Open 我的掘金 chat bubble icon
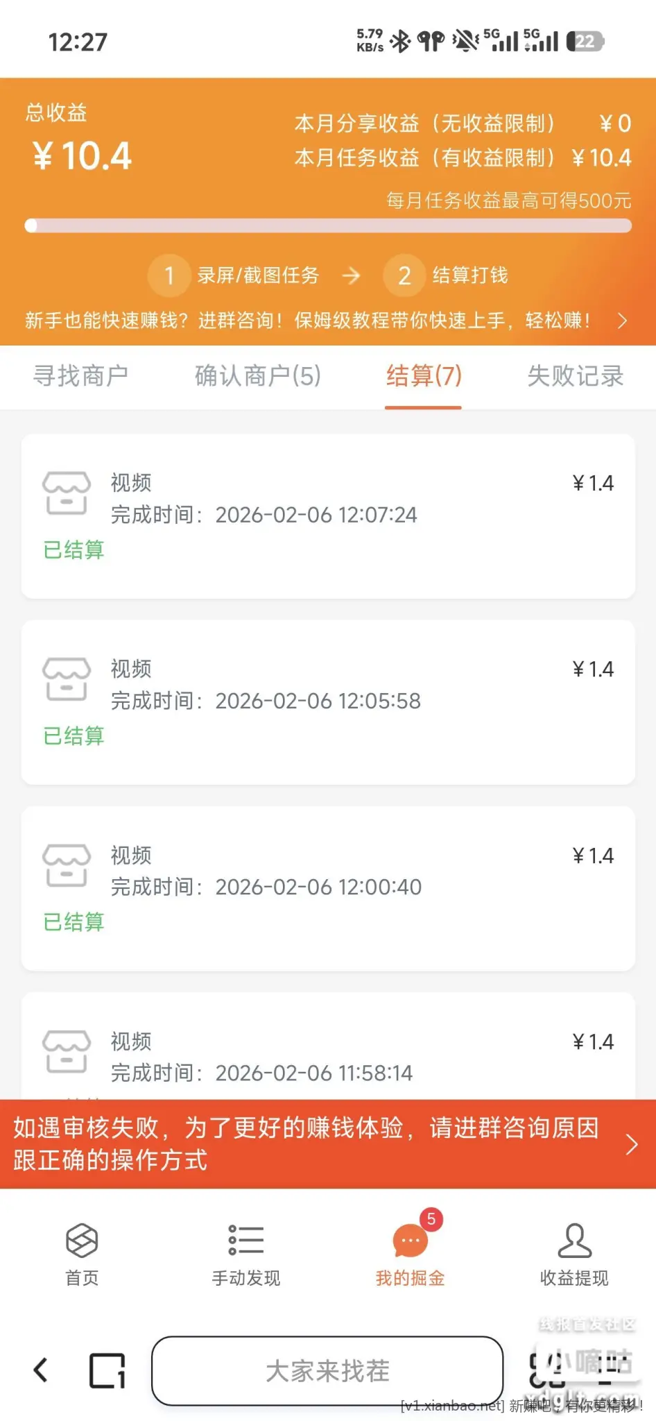 point(410,1241)
